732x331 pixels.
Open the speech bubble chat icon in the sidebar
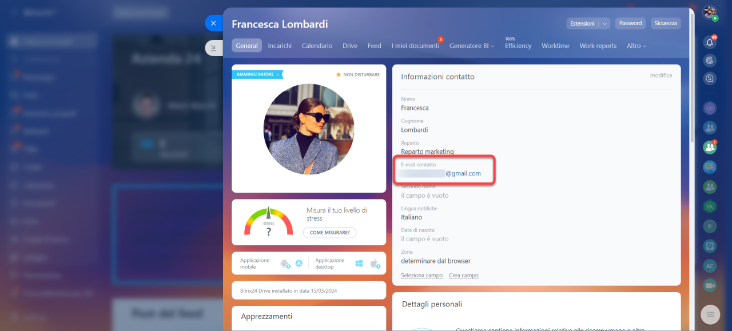point(710,167)
